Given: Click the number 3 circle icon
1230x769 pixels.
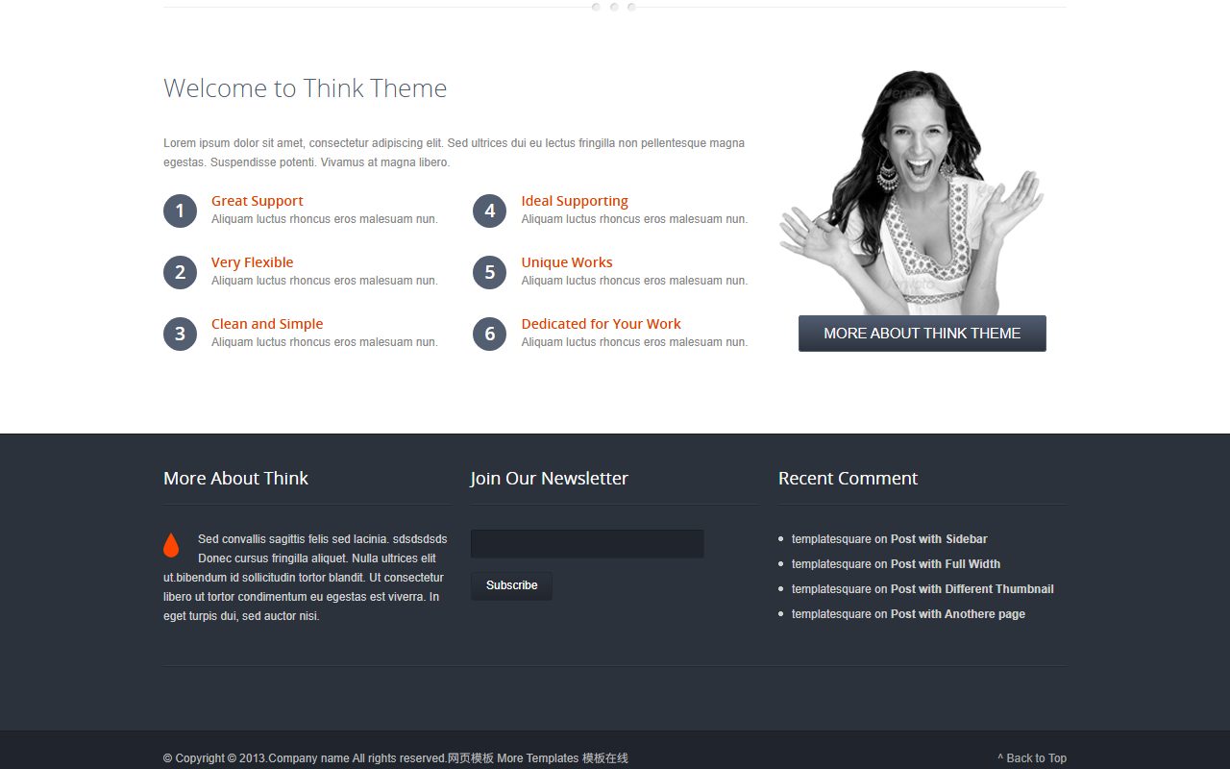Looking at the screenshot, I should (180, 334).
